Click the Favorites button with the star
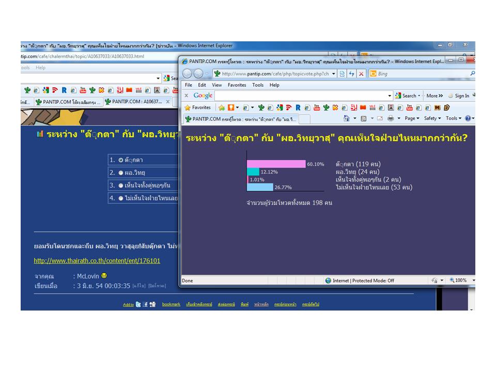The height and width of the screenshot is (372, 496). click(198, 107)
